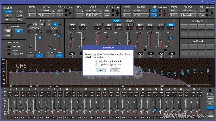The height and width of the screenshot is (121, 216).
Task: Select the BT source
Action: pos(8,16)
